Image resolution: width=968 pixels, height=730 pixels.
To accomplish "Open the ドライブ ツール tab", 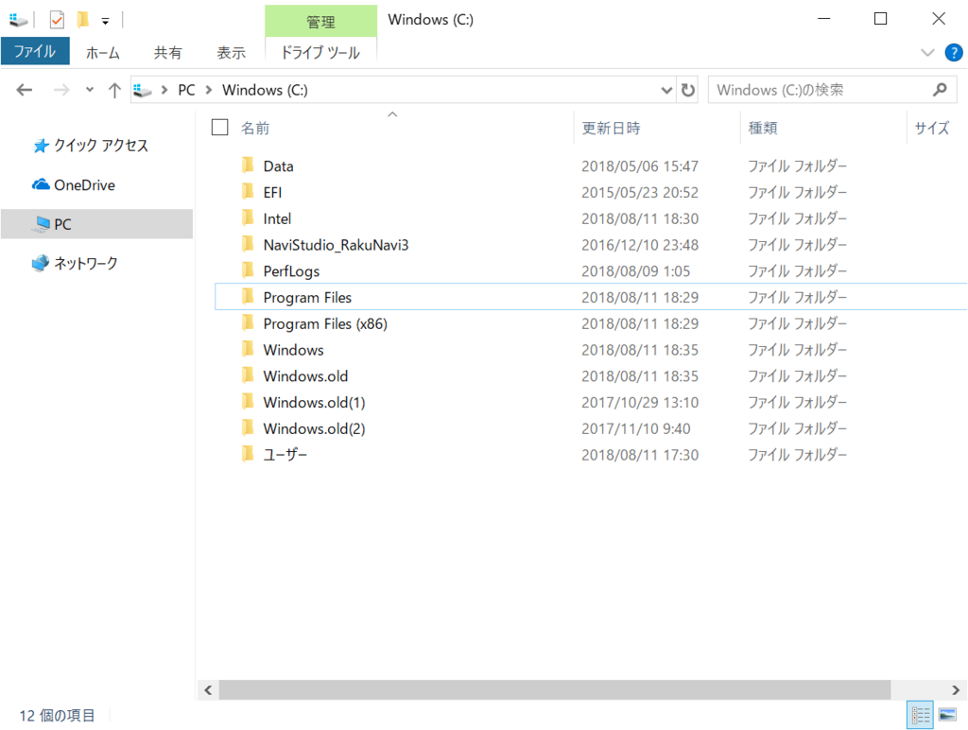I will 320,53.
